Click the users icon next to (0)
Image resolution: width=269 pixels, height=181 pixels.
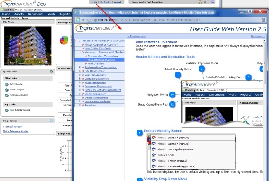(x=200, y=2)
